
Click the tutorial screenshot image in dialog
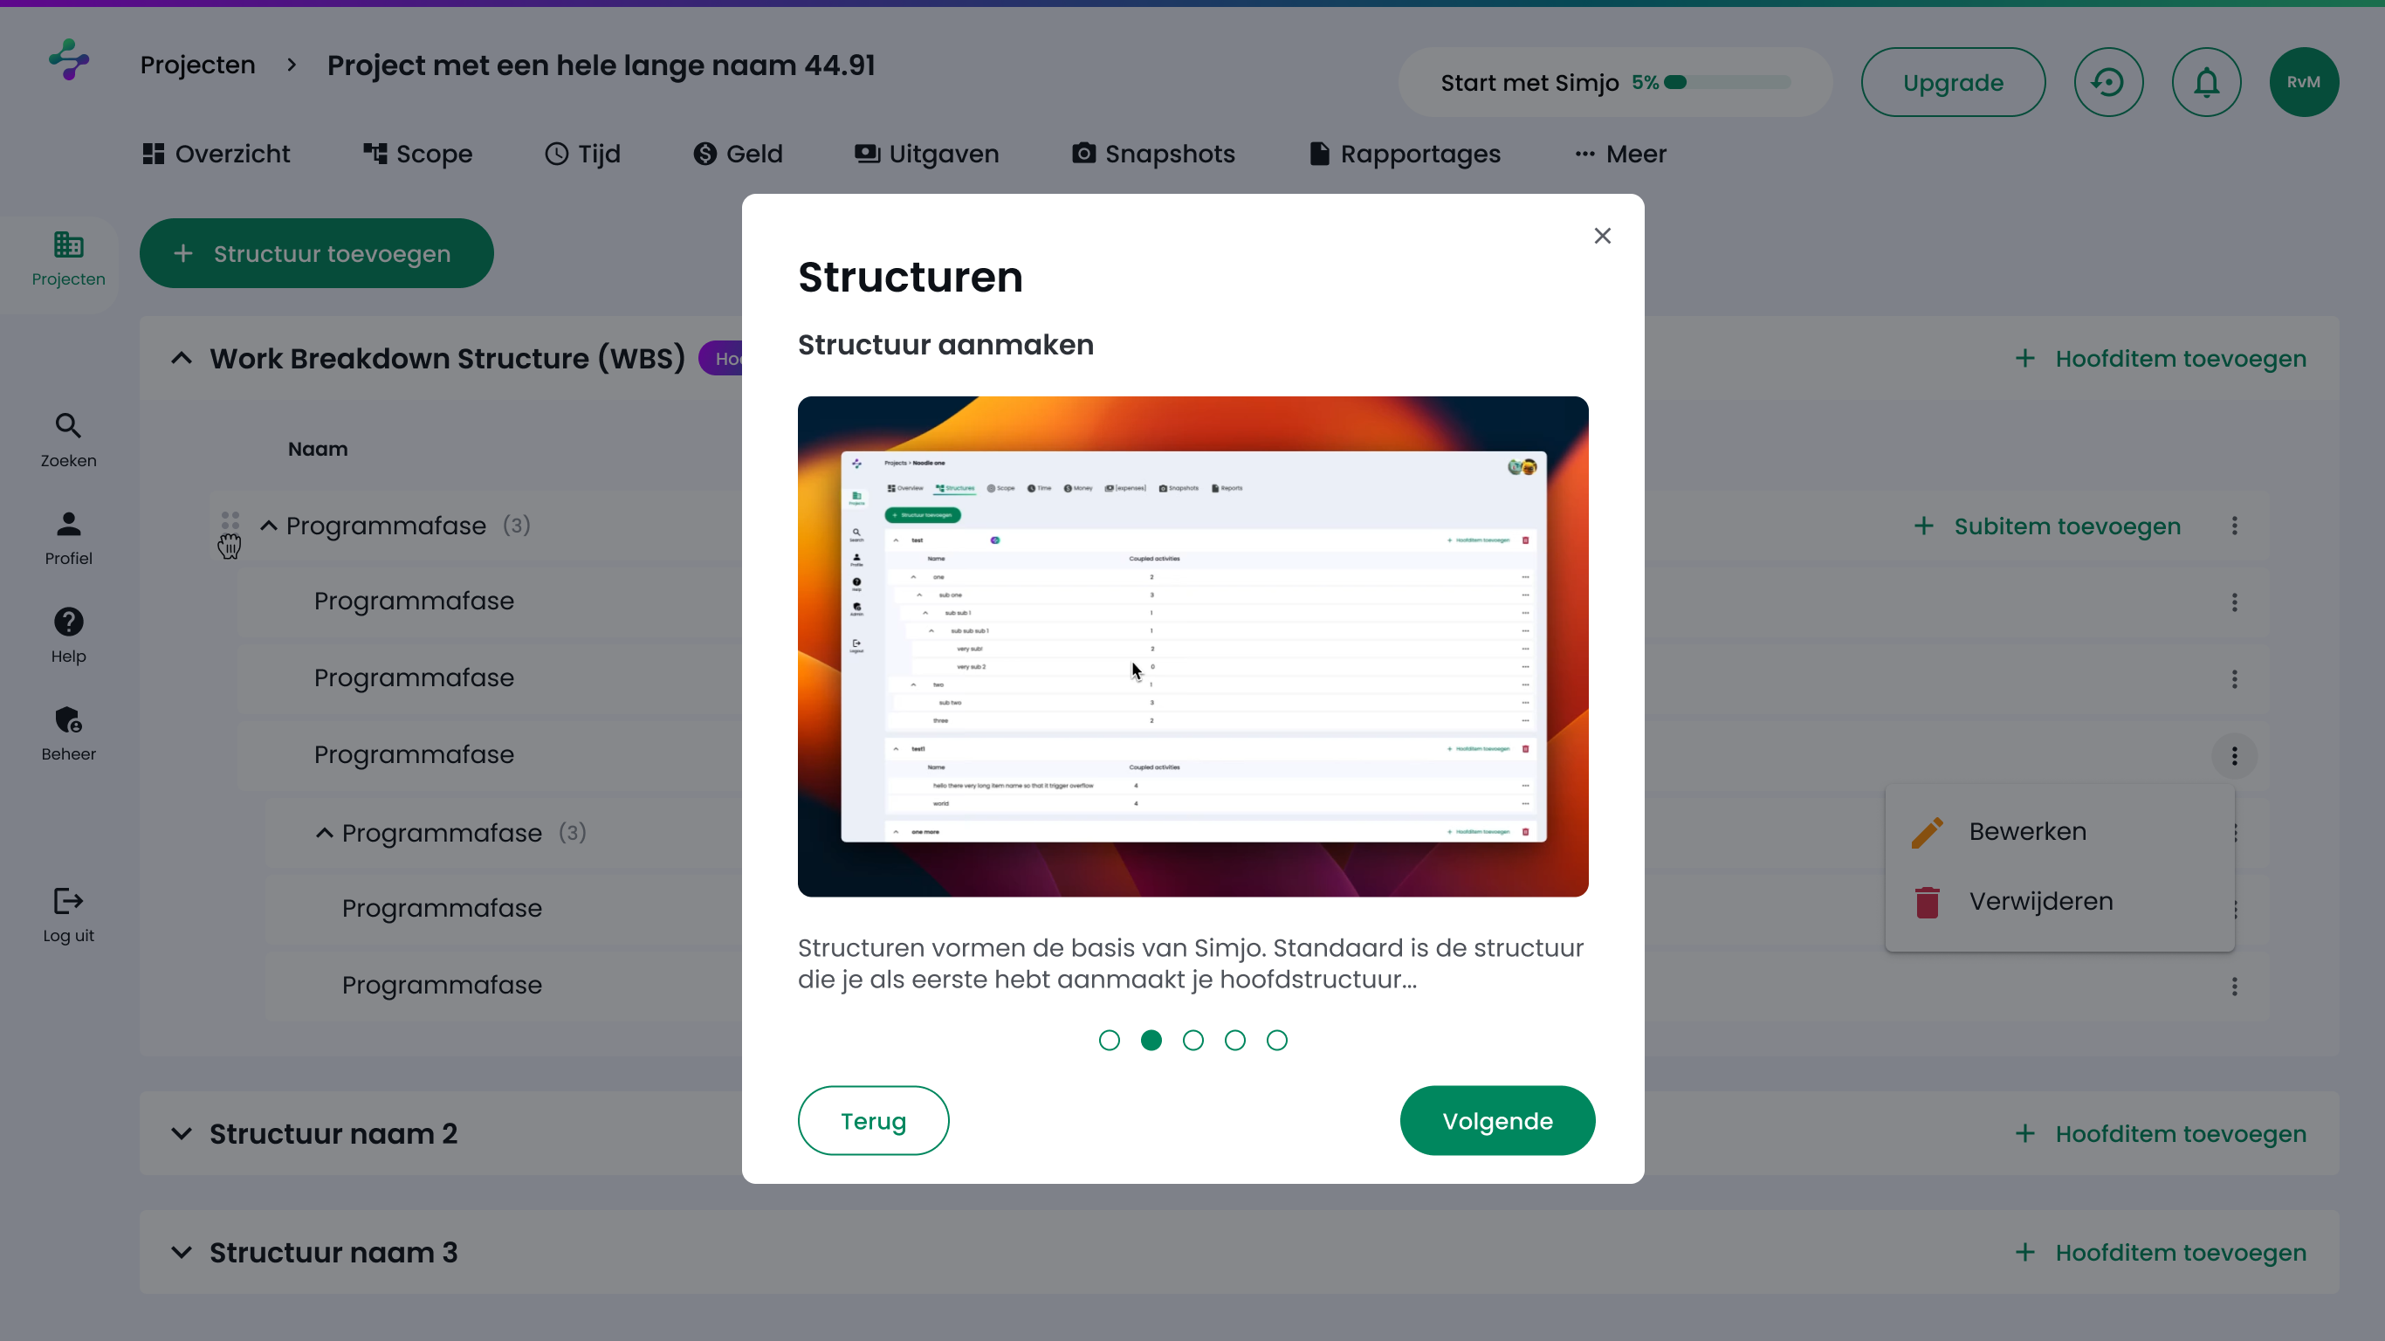[x=1192, y=646]
